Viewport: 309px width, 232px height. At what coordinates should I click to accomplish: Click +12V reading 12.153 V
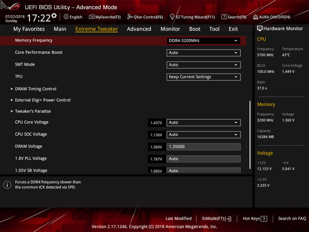pyautogui.click(x=264, y=169)
